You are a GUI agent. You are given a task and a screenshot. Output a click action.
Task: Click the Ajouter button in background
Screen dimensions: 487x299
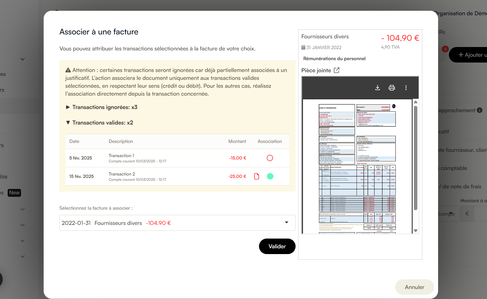[x=468, y=55]
